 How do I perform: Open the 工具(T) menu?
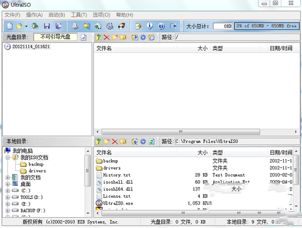click(x=79, y=15)
